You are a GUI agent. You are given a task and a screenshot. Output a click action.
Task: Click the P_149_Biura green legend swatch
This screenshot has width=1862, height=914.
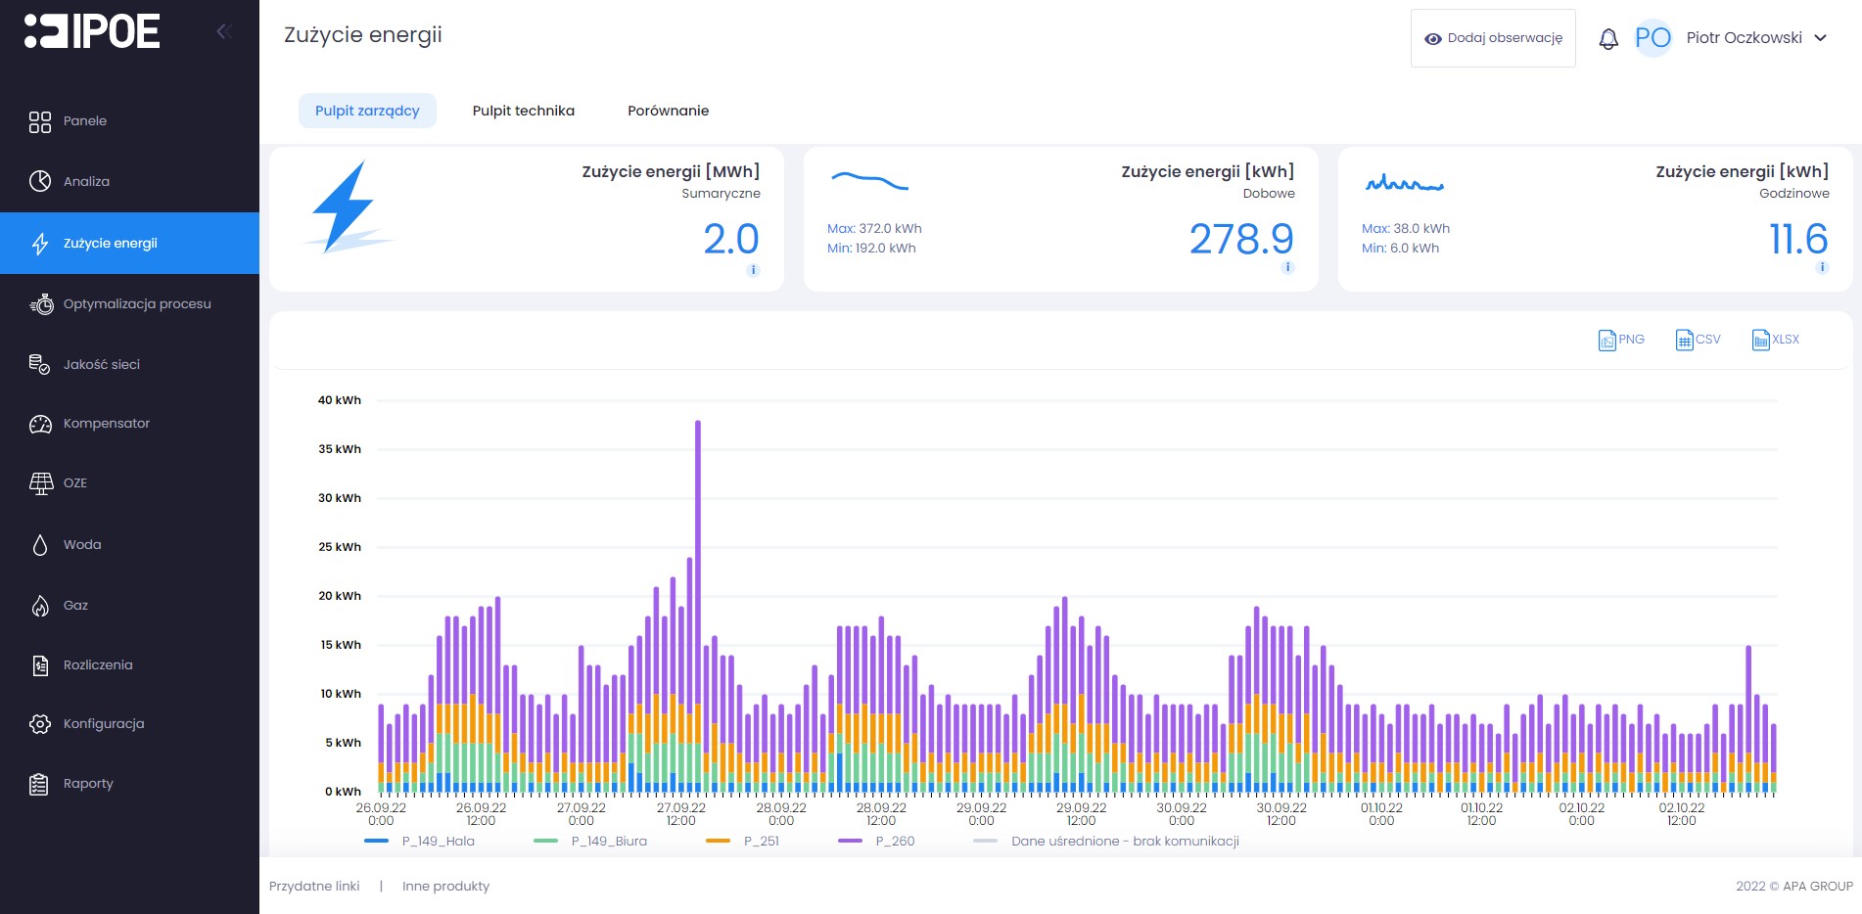(545, 841)
